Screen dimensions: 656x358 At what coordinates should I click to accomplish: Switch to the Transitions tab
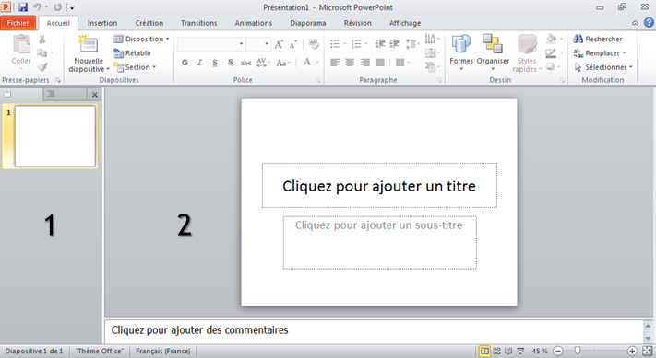point(198,23)
